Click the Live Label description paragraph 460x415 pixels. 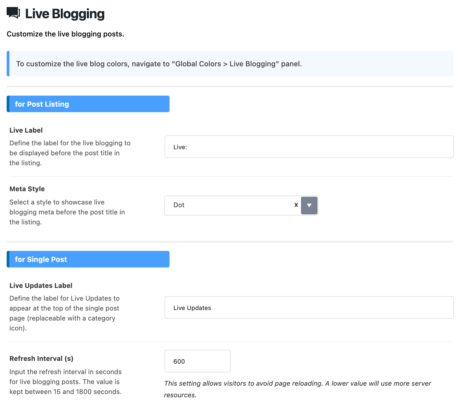(x=70, y=153)
